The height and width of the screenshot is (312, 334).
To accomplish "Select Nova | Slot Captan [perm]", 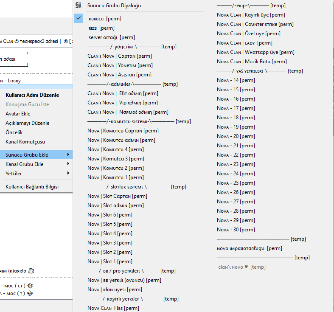I will [x=117, y=196].
